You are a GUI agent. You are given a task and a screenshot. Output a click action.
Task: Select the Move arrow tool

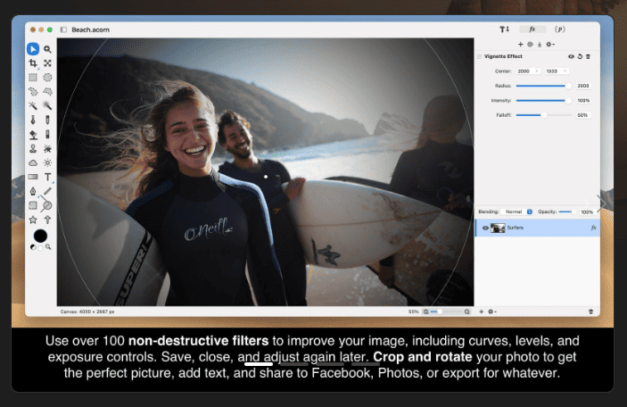[33, 49]
